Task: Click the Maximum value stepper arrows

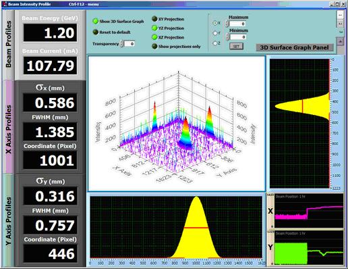Action: coord(227,24)
